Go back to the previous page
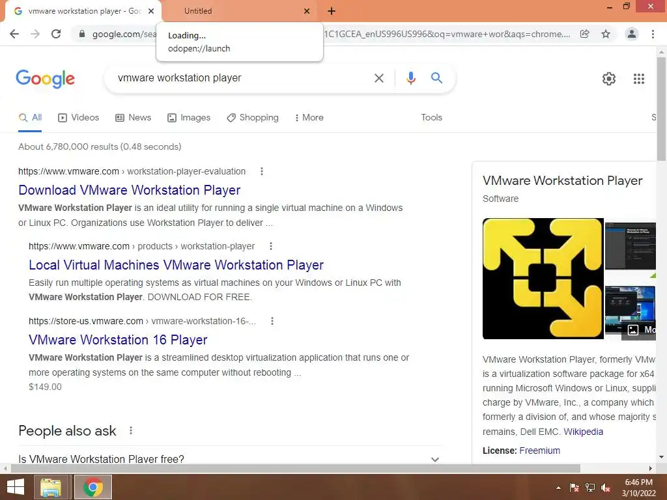The image size is (667, 500). tap(14, 34)
